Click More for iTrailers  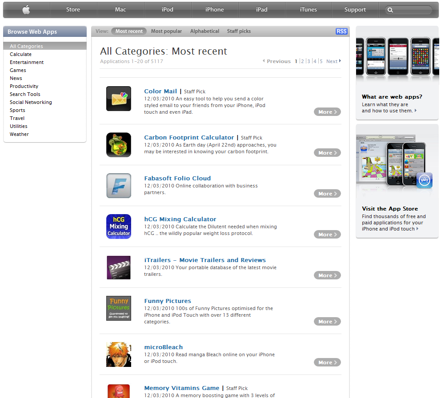[x=327, y=275]
